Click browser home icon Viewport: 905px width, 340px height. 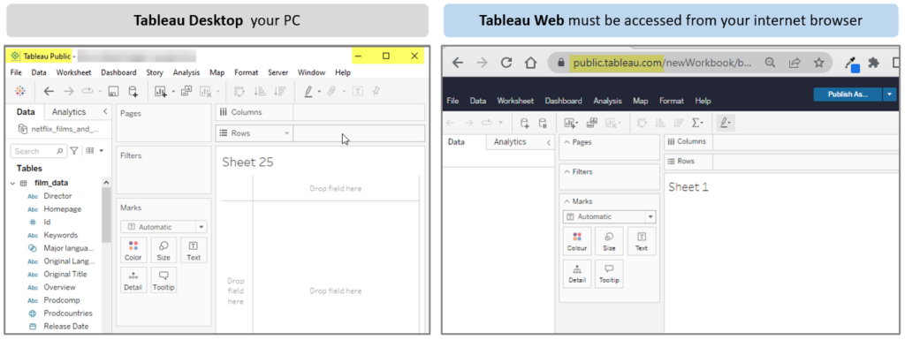tap(530, 63)
